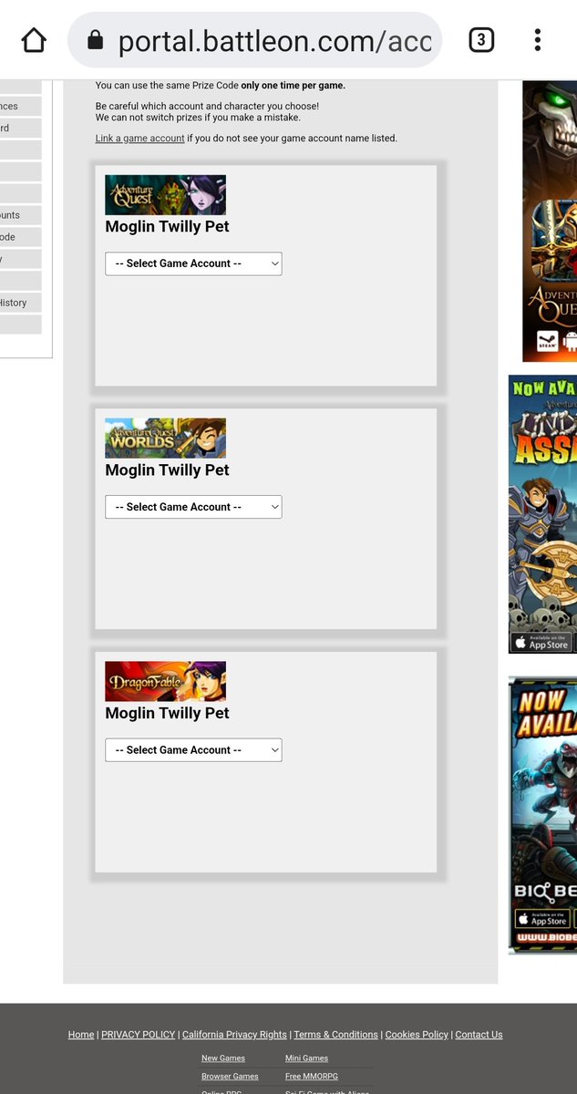Click the Steam icon on AdventureQuest ad

coord(547,343)
